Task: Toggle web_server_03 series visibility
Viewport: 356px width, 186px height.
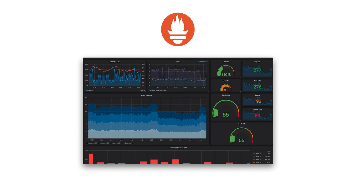Action: (x=116, y=143)
